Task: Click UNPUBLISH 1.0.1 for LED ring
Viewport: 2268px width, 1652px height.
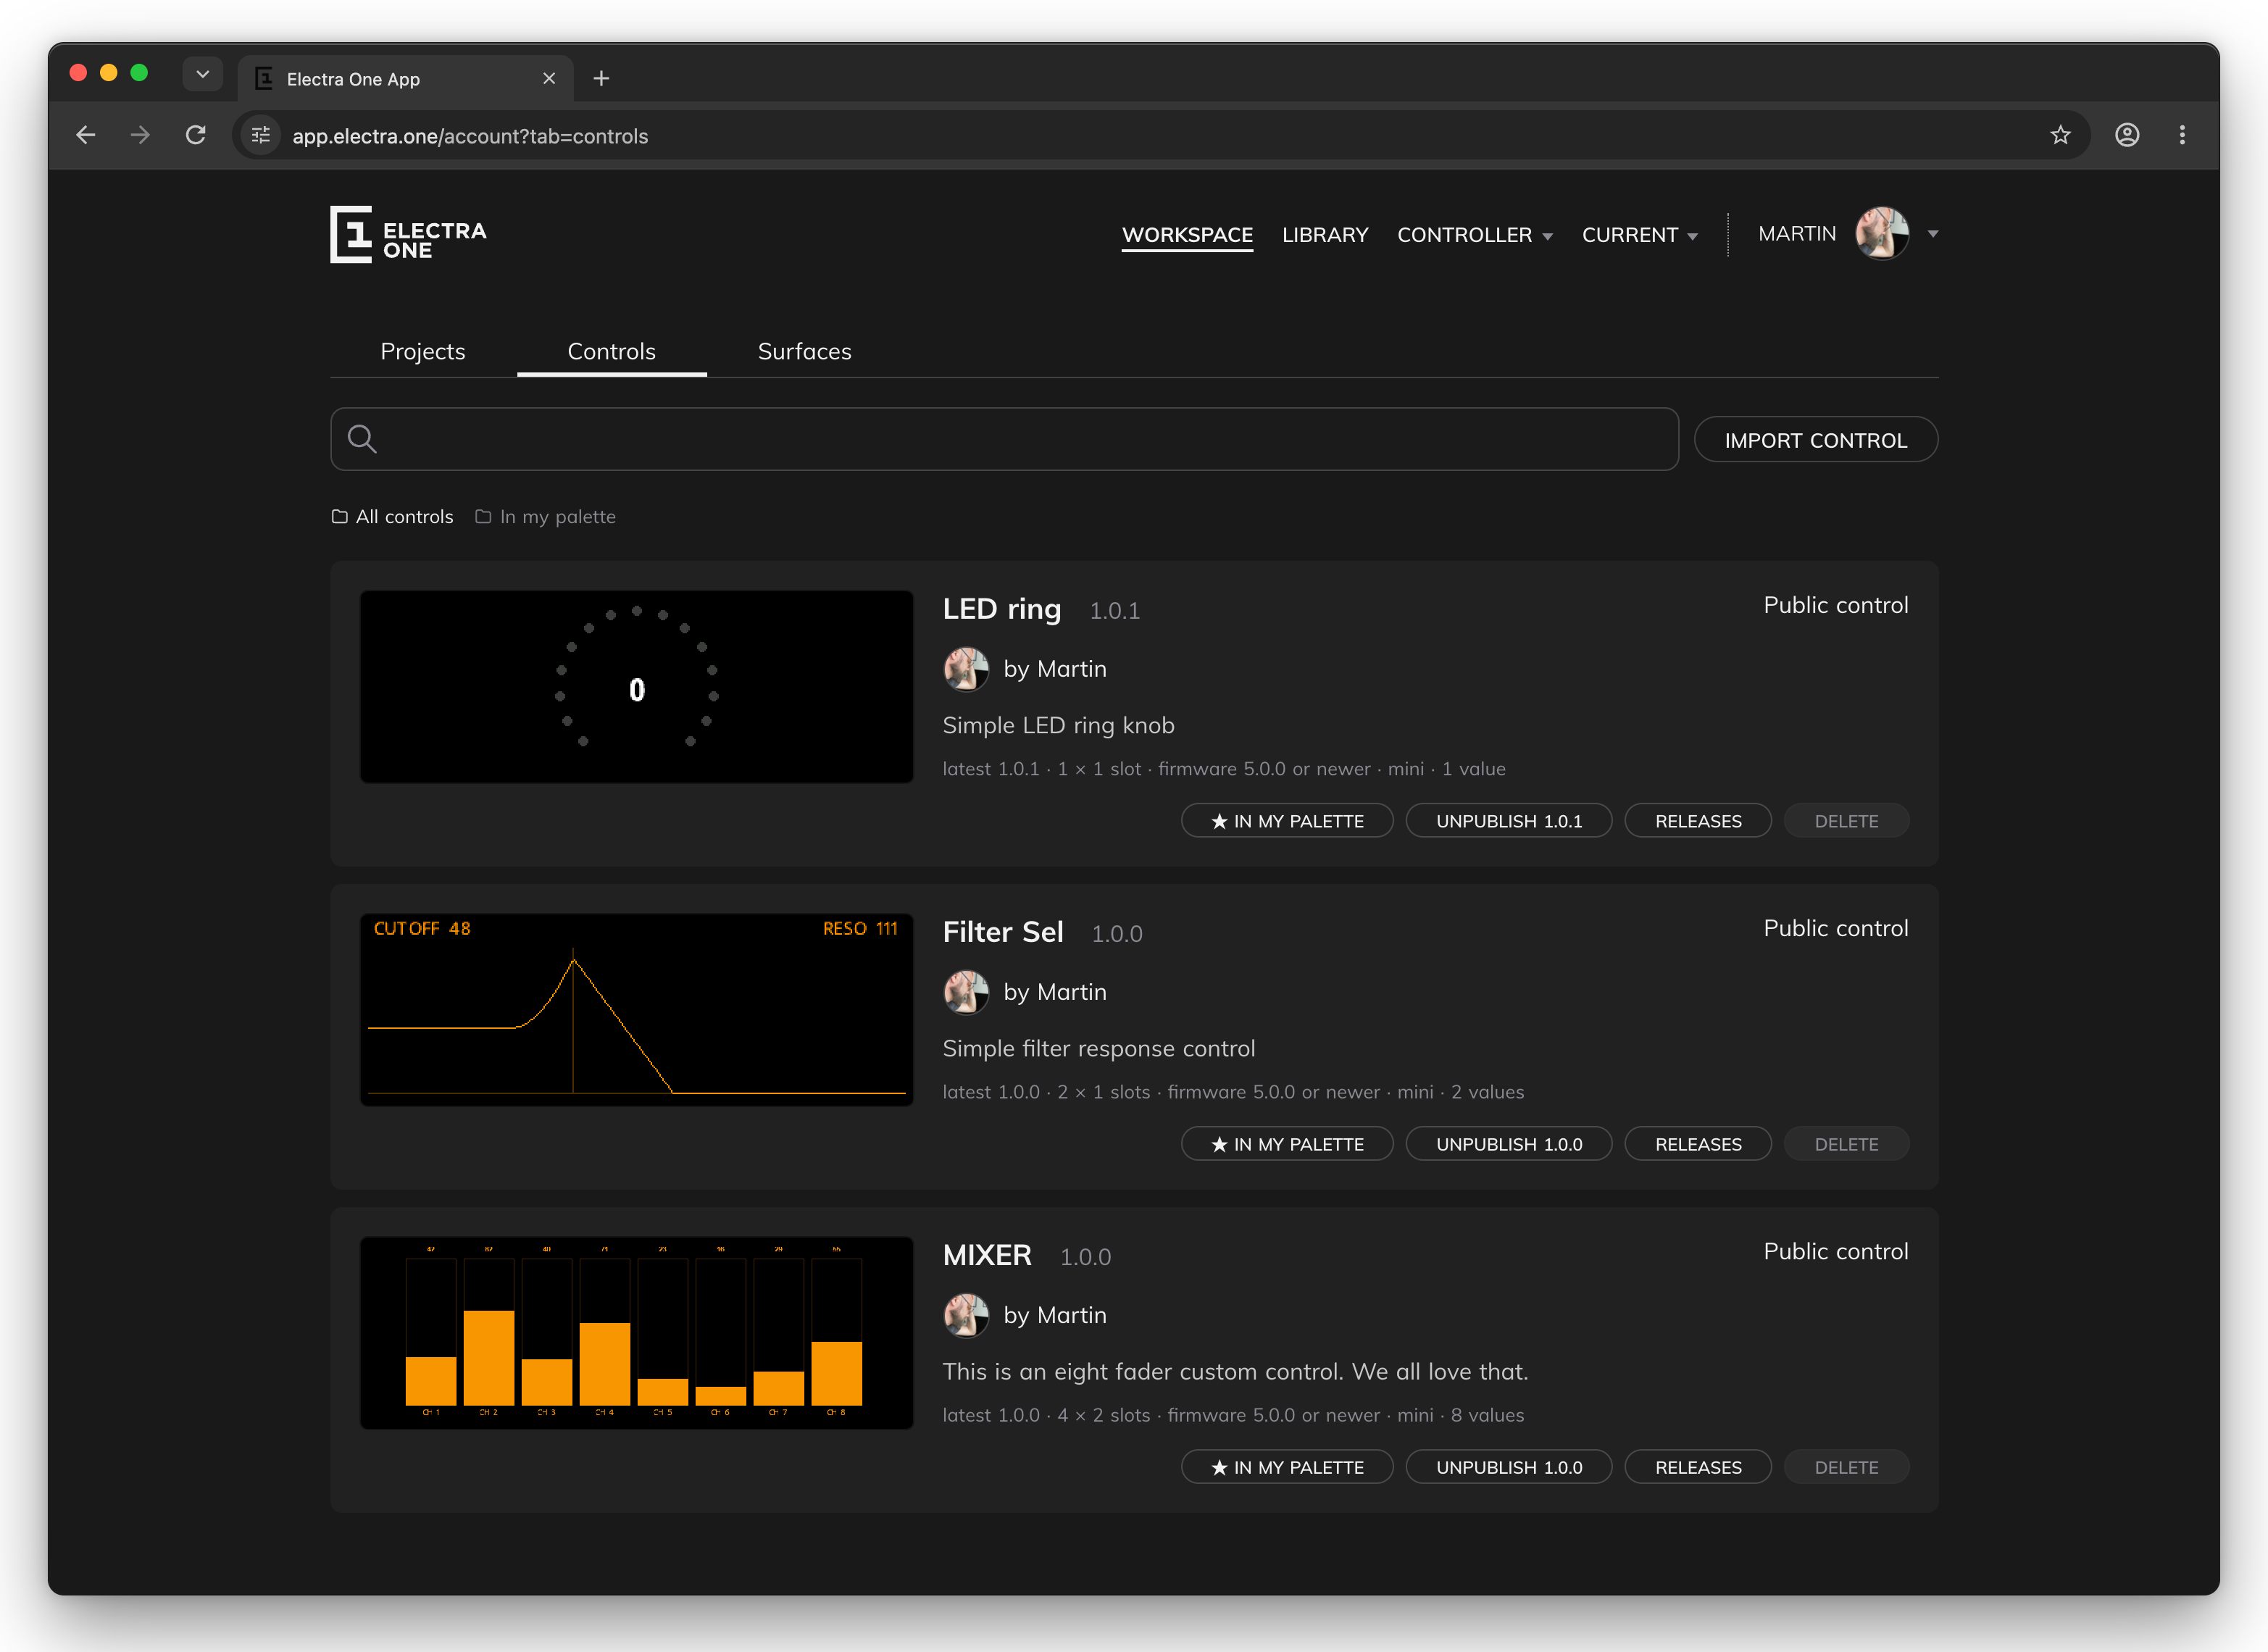Action: tap(1509, 821)
